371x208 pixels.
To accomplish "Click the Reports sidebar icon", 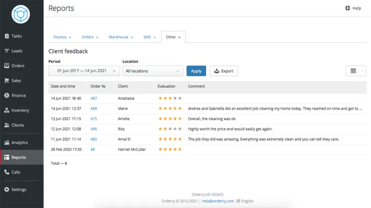I will point(7,157).
